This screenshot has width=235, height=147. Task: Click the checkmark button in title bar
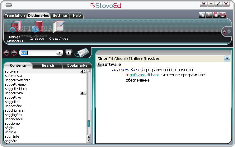(219, 4)
